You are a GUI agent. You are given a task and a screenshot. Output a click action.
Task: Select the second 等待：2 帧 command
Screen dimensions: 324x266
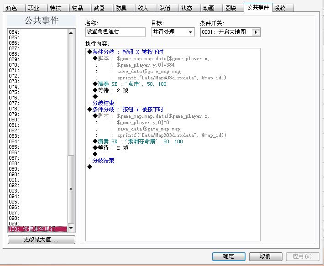[110, 148]
